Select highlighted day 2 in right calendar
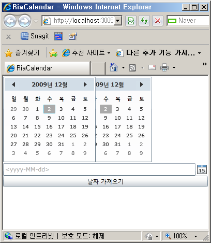 tap(106, 109)
